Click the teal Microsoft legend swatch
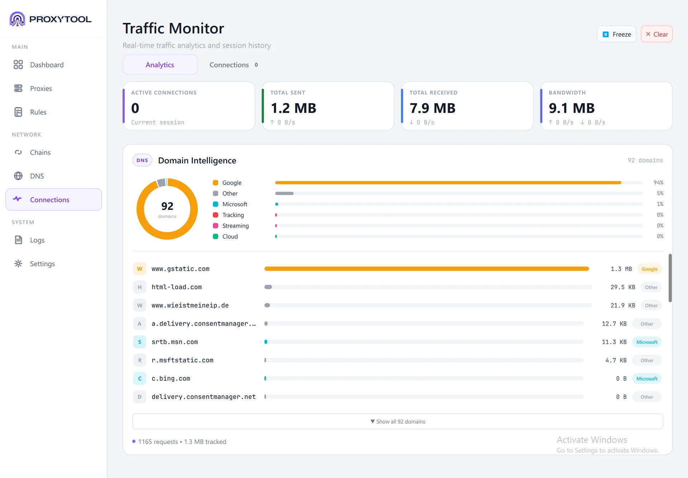 pyautogui.click(x=216, y=204)
